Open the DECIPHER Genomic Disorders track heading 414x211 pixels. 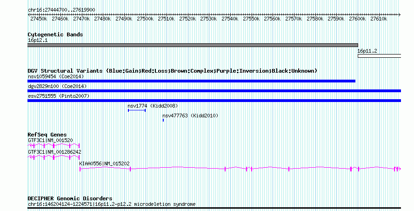pos(70,198)
